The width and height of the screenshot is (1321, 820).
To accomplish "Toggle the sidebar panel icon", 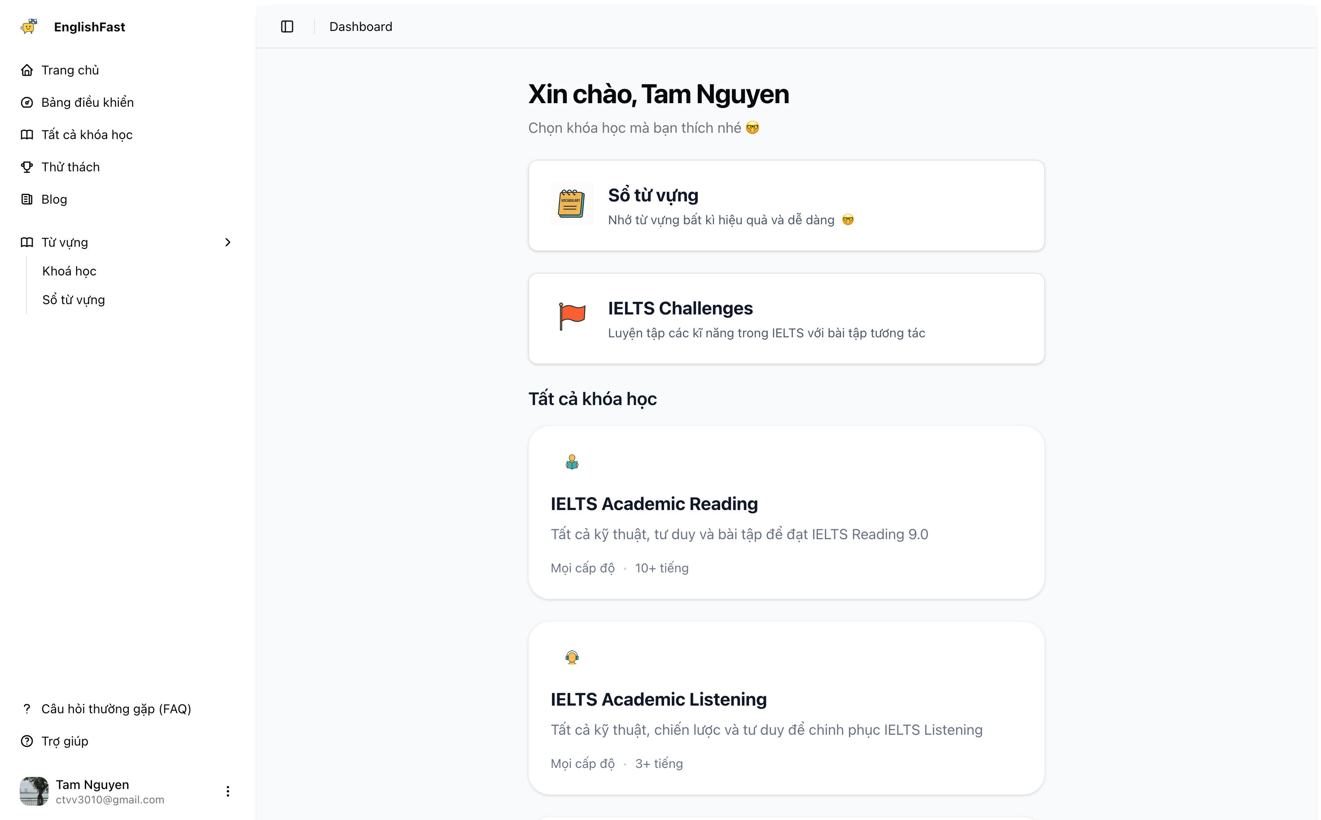I will pyautogui.click(x=287, y=26).
